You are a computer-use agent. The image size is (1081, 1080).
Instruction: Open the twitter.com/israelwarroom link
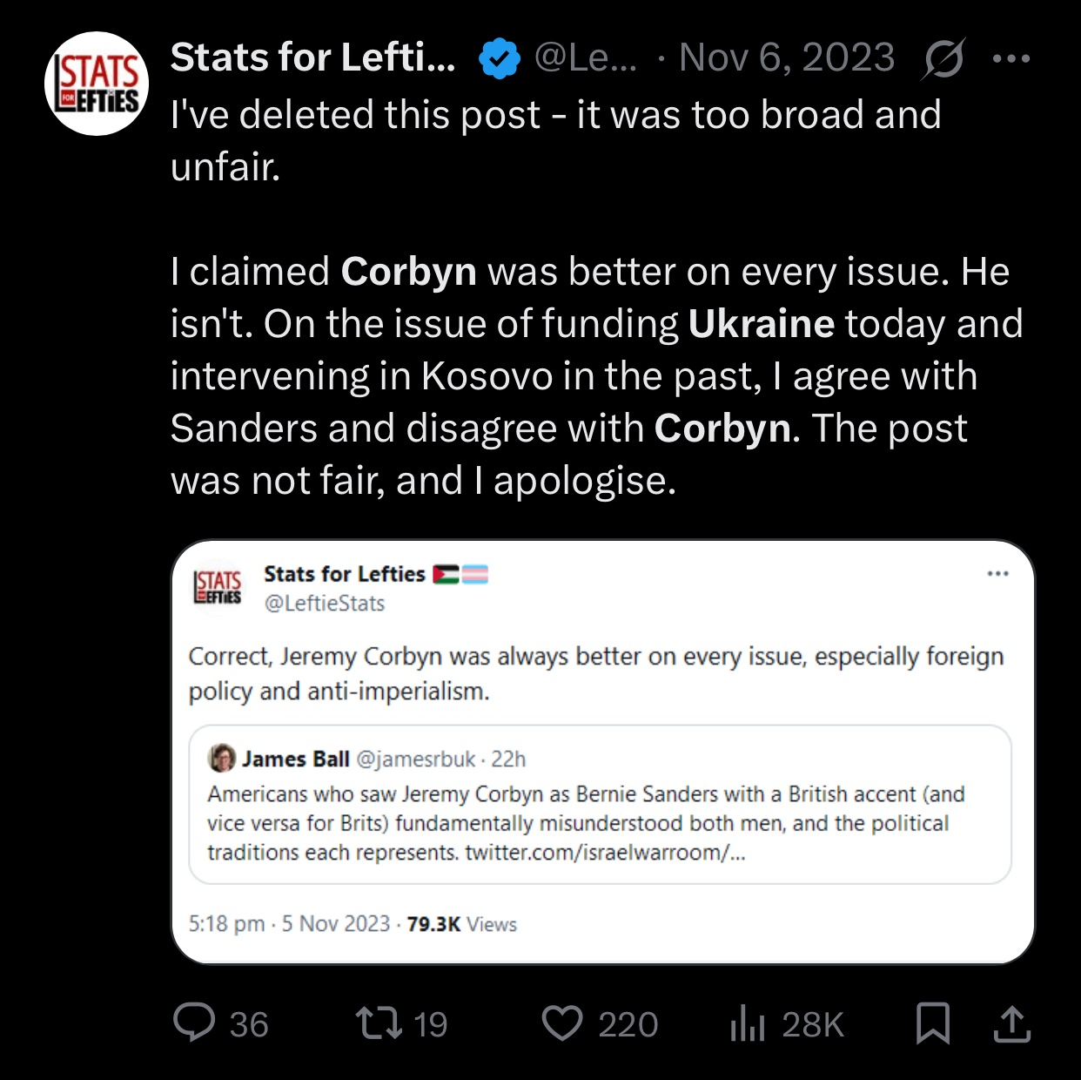click(x=605, y=852)
